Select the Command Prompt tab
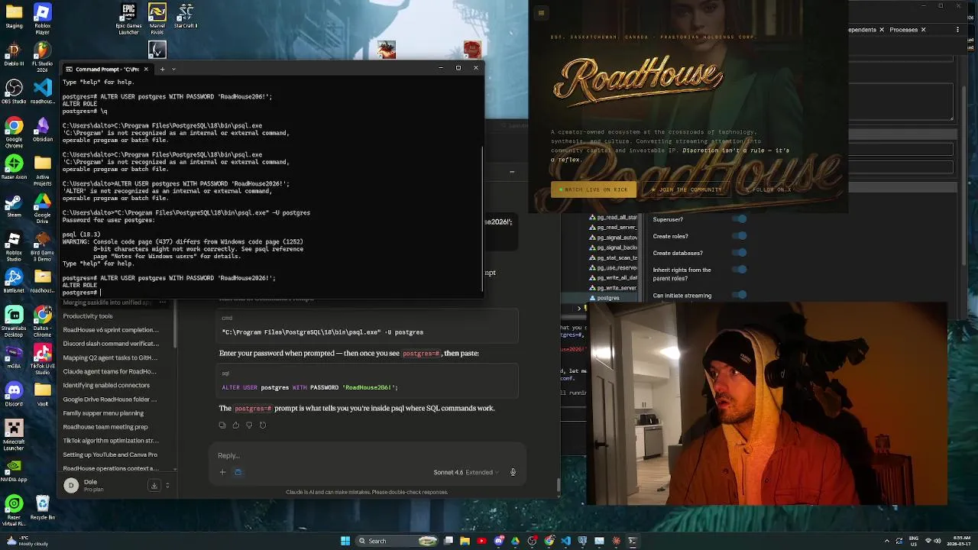Screen dimensions: 978x550 point(107,69)
